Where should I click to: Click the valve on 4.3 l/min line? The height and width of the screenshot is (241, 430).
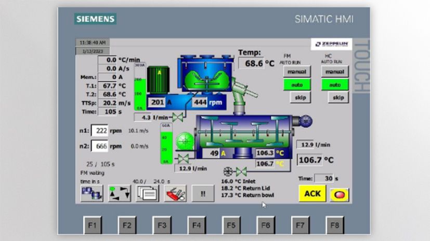[178, 118]
